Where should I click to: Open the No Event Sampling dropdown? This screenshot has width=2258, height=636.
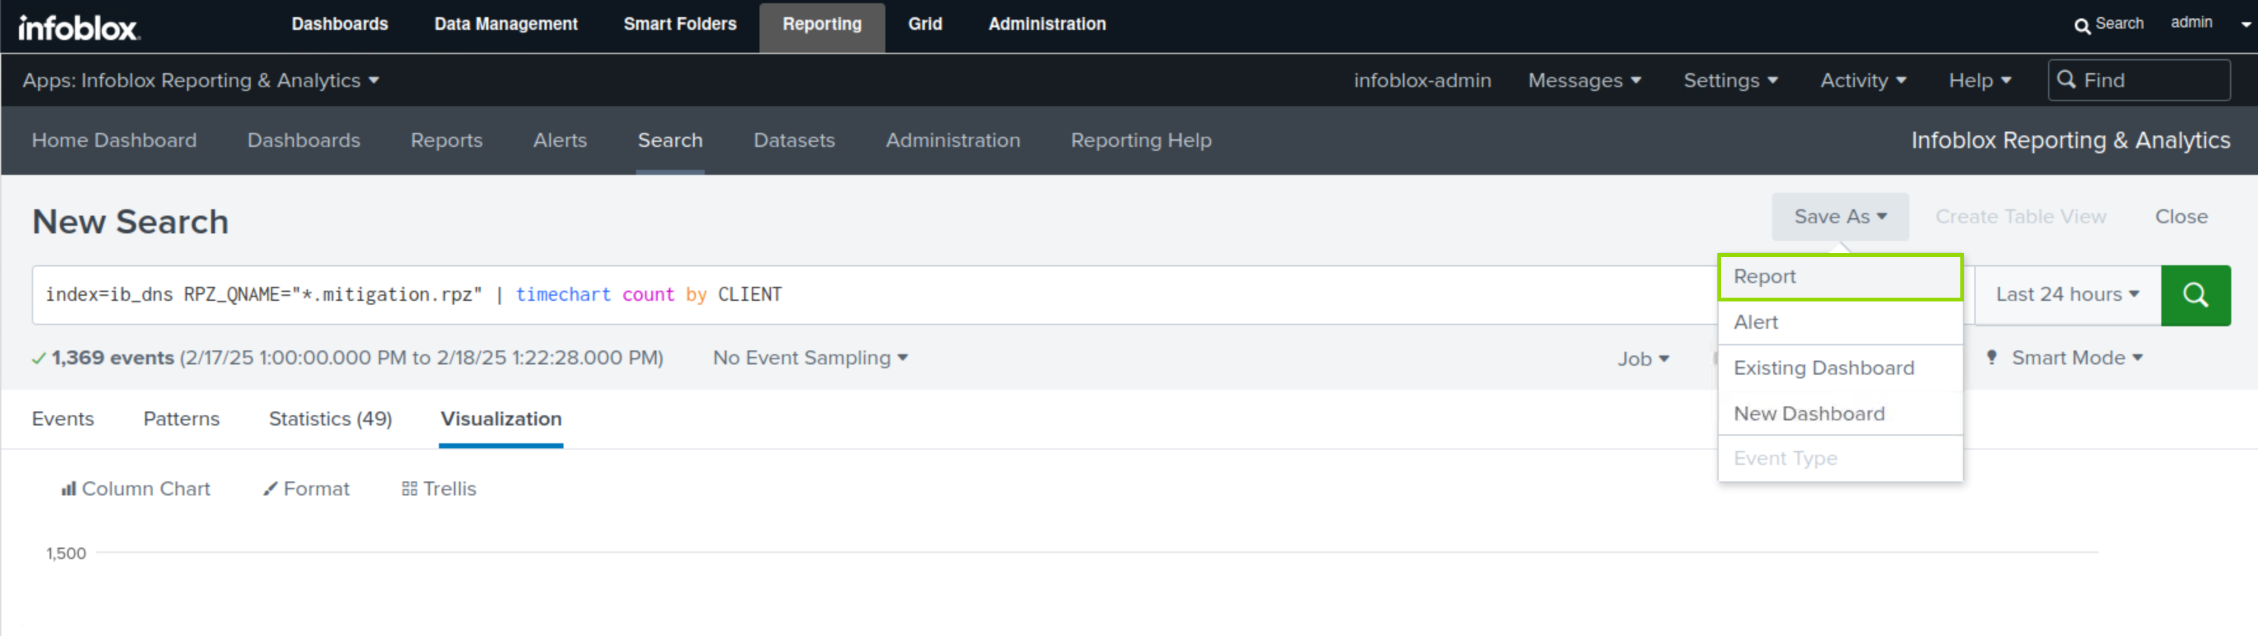pos(810,357)
